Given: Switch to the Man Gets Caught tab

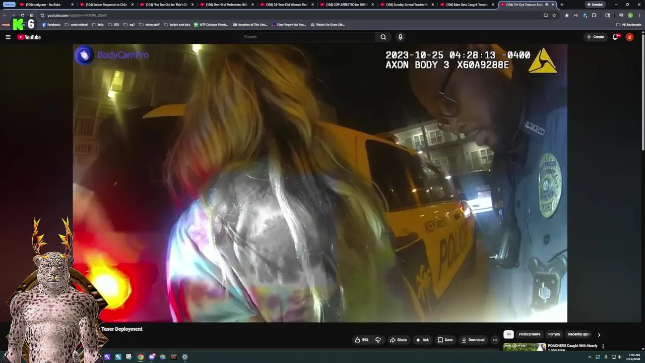Looking at the screenshot, I should 467,5.
